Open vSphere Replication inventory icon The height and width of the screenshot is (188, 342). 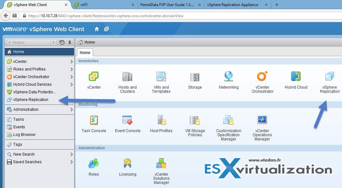[x=330, y=77]
